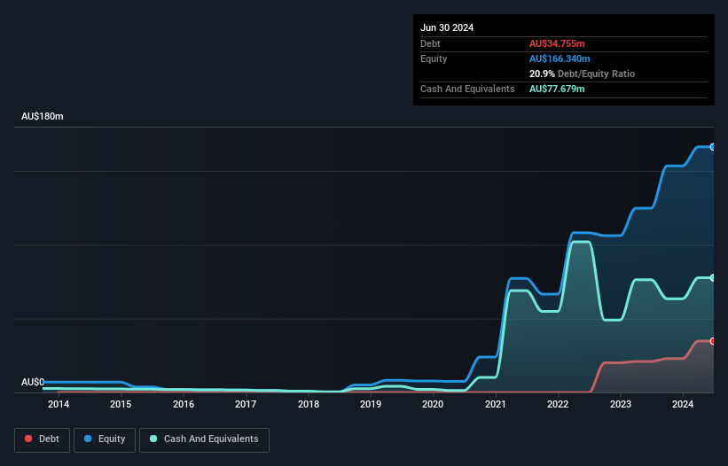Click the 20.9% Debt/Equity Ratio text

(582, 74)
